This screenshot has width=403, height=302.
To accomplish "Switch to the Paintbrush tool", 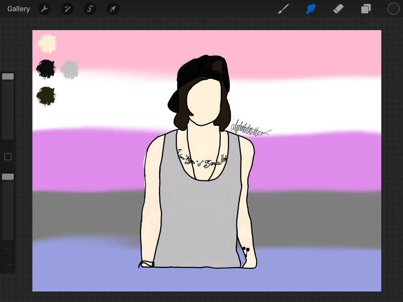I will (283, 8).
